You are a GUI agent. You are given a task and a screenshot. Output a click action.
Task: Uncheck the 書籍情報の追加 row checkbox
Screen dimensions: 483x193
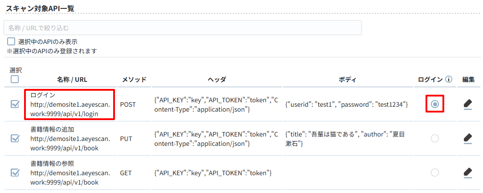tap(15, 139)
